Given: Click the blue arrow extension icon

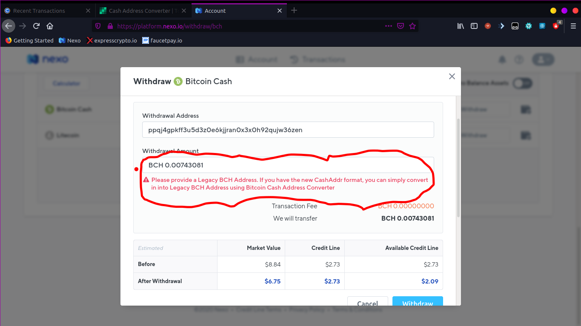Looking at the screenshot, I should [x=501, y=26].
